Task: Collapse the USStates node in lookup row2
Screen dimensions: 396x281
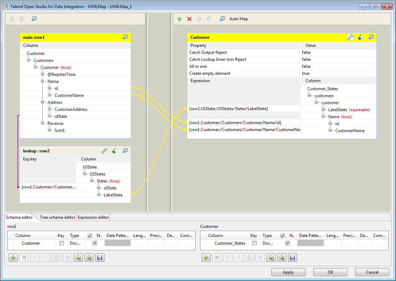Action: coord(85,174)
